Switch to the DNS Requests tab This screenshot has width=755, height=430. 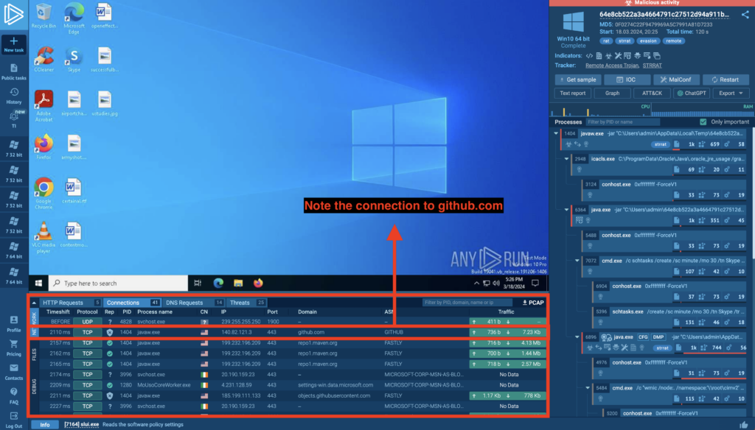pos(183,303)
